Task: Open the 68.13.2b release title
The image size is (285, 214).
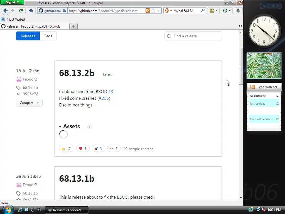Action: (77, 73)
